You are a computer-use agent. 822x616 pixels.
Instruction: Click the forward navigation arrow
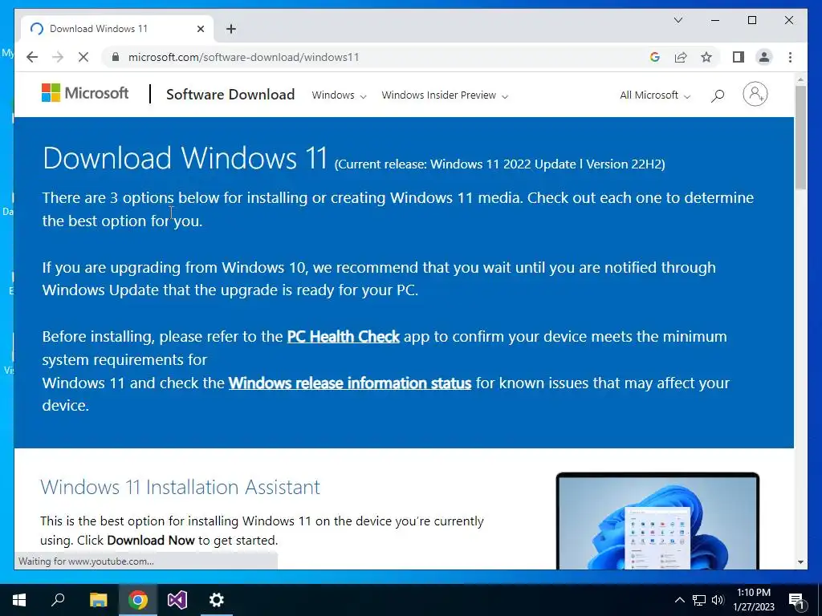point(58,57)
